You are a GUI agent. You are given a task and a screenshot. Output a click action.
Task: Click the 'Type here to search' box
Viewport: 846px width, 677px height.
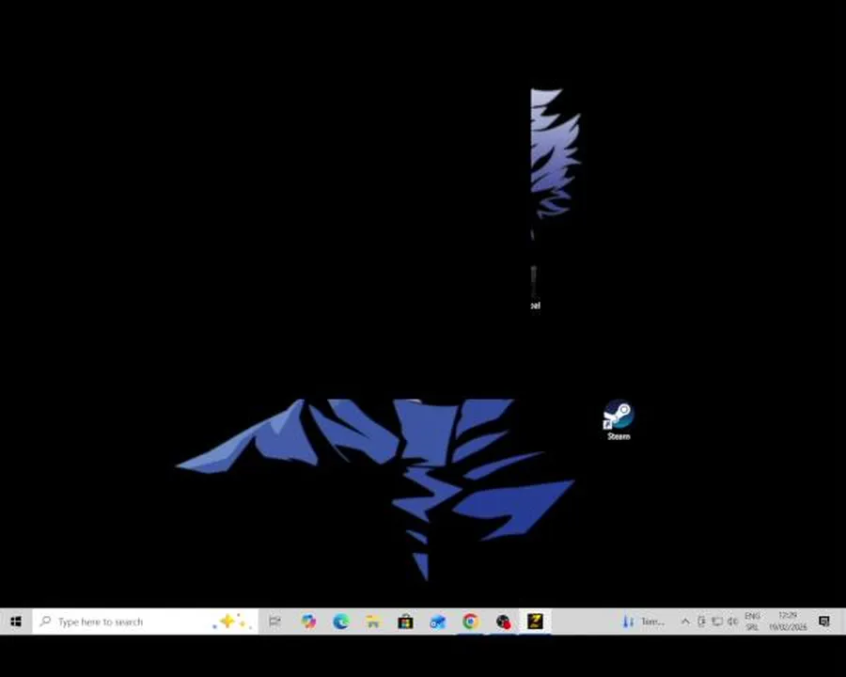145,622
